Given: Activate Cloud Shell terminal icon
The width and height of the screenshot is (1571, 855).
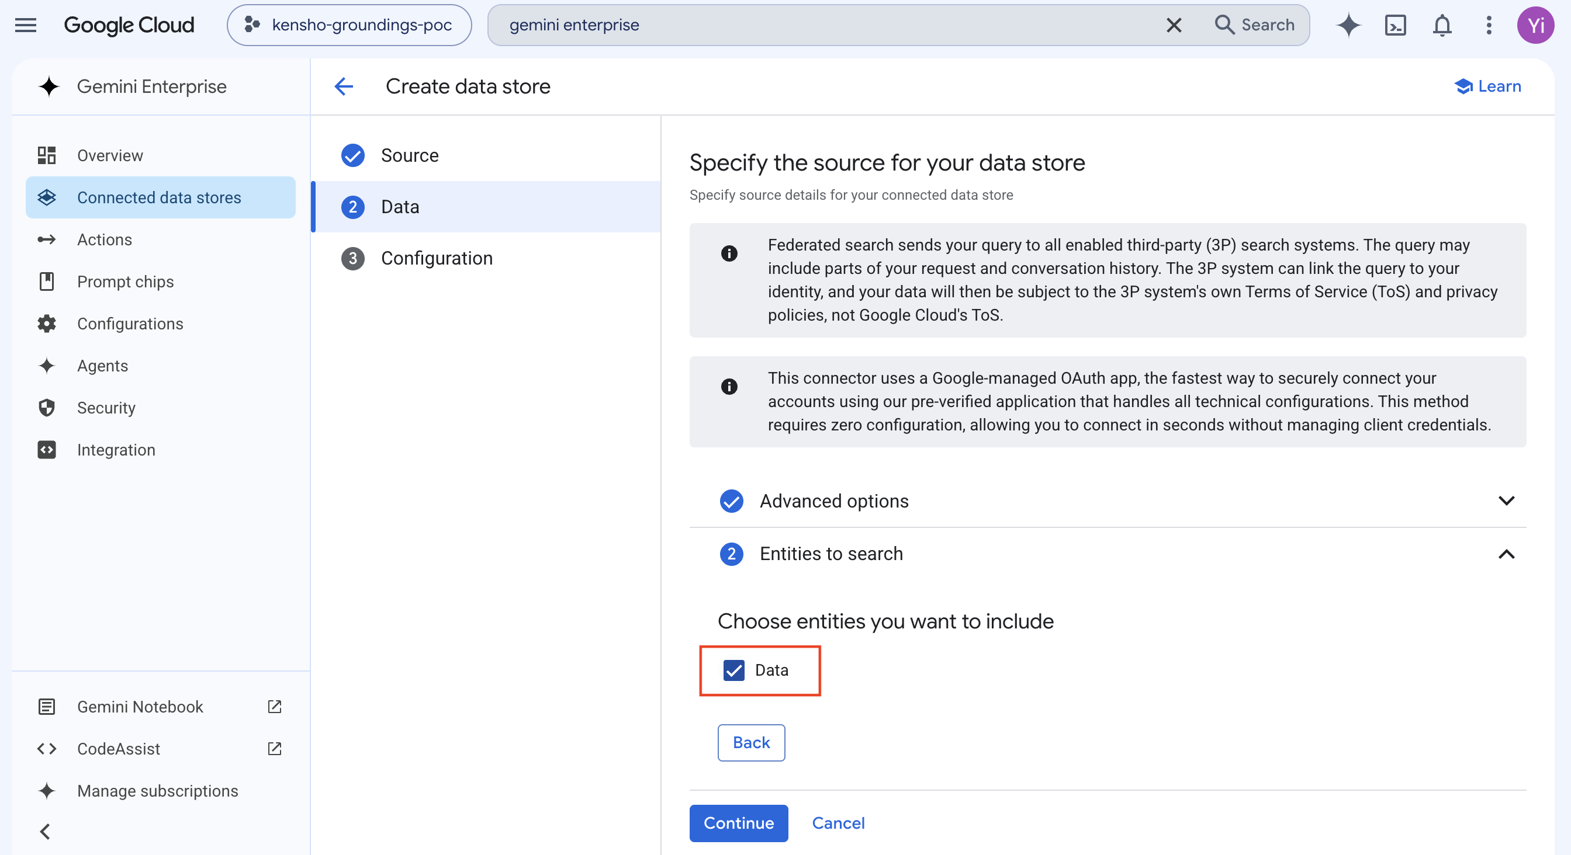Looking at the screenshot, I should tap(1395, 25).
